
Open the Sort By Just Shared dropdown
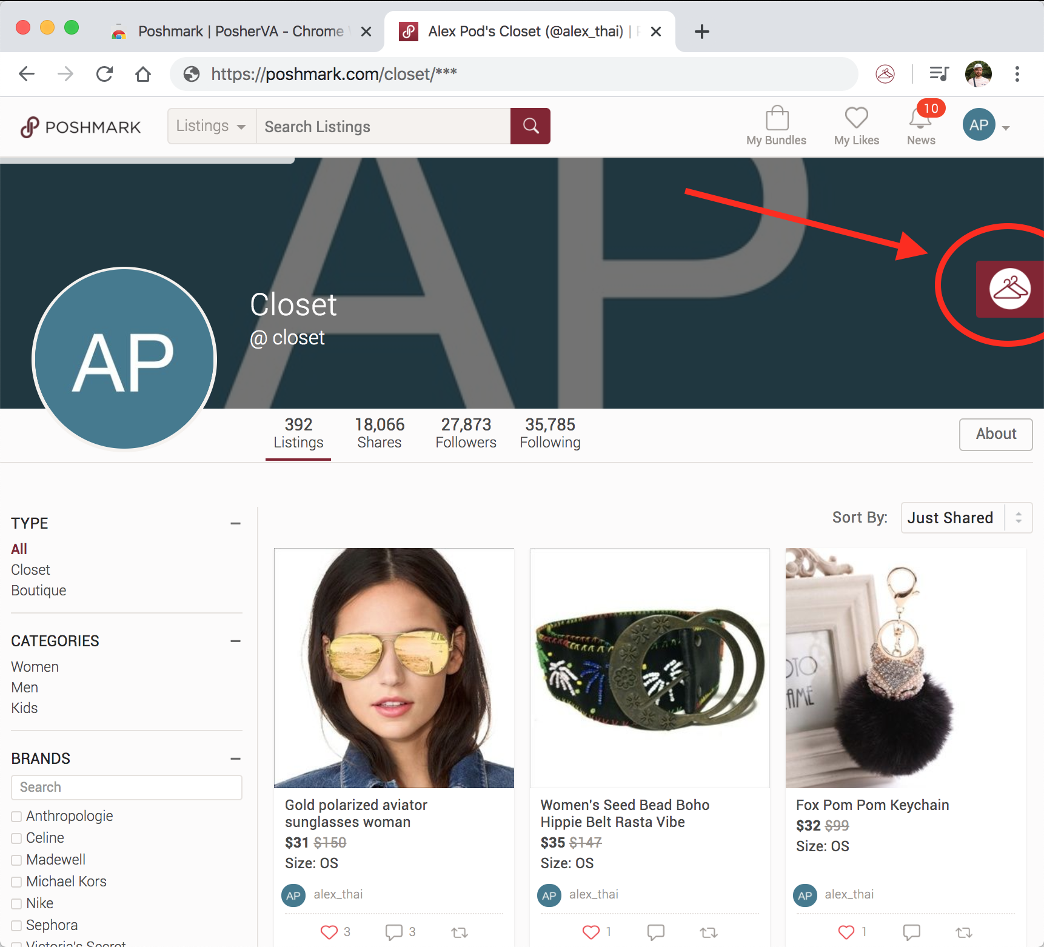click(x=966, y=518)
